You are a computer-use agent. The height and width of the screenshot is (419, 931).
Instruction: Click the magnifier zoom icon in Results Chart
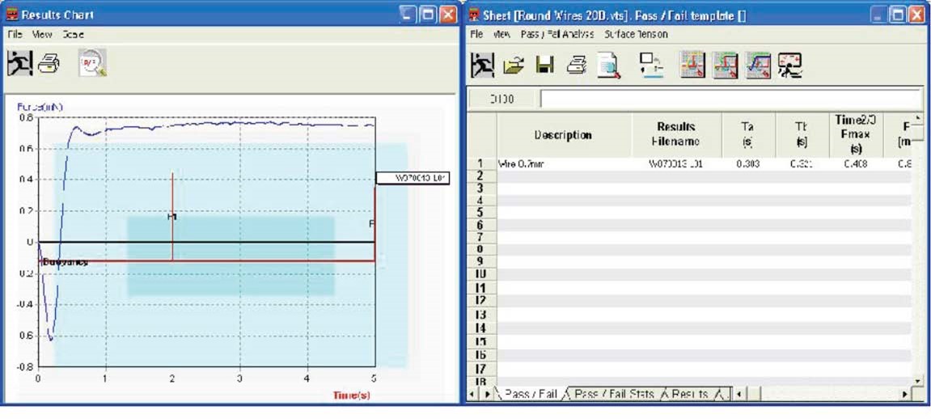[x=91, y=64]
